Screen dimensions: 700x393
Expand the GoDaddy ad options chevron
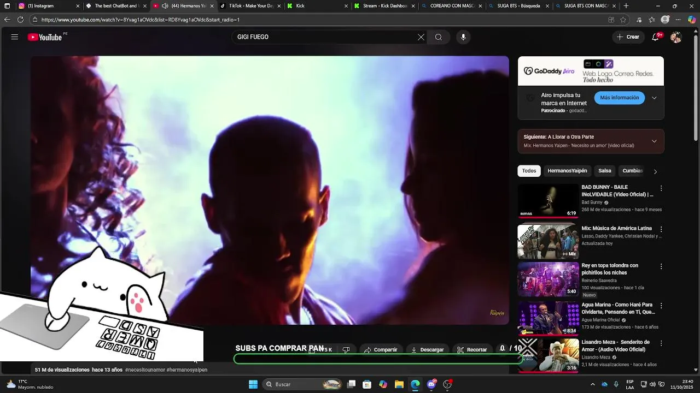click(654, 98)
